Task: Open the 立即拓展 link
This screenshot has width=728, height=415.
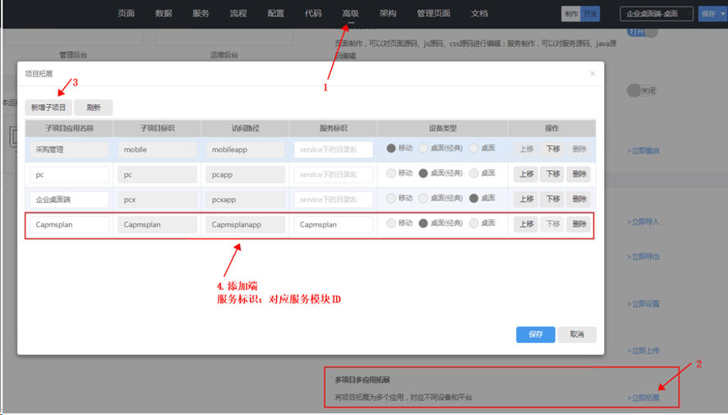Action: [x=643, y=398]
